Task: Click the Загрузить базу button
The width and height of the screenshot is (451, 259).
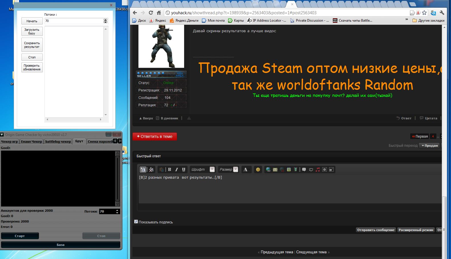Action: tap(32, 31)
